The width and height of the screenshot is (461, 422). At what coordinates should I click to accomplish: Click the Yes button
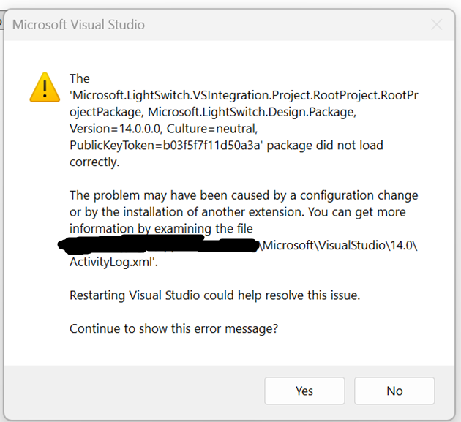point(304,391)
